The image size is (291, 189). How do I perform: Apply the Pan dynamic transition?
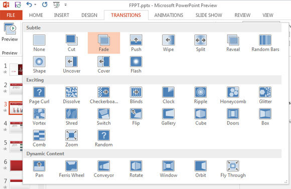pos(39,169)
